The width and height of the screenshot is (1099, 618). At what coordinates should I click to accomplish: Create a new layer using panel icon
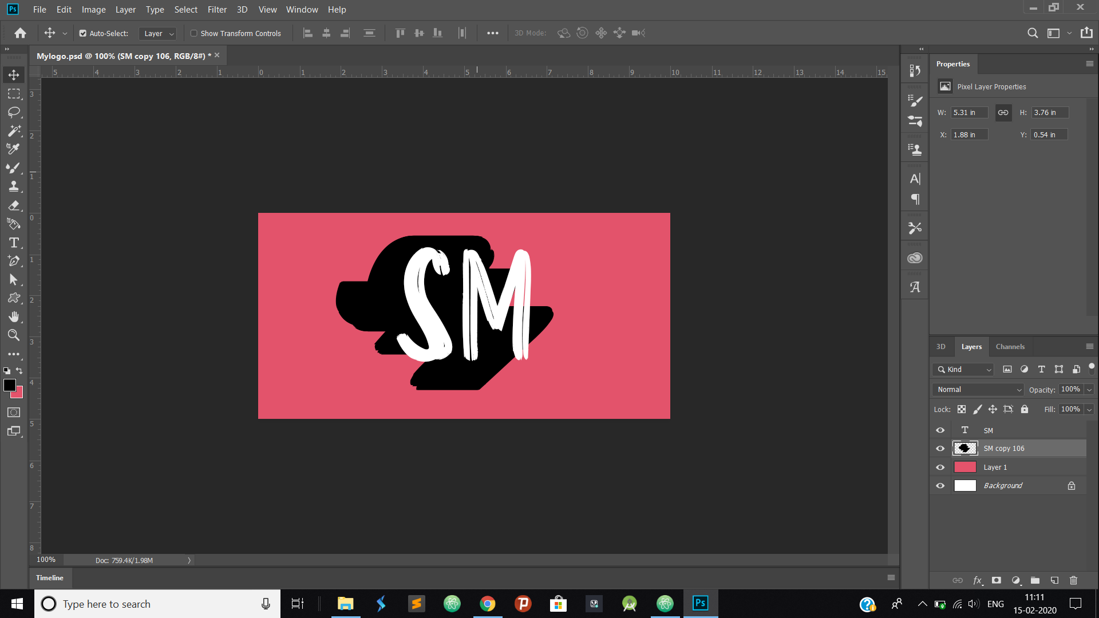1054,580
